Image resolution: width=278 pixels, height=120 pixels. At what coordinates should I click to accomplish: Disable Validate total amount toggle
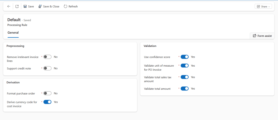point(185,88)
